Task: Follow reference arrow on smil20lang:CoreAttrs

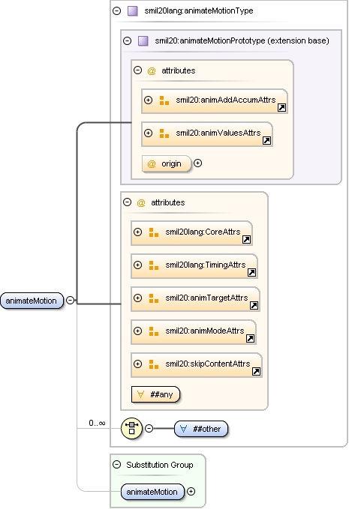Action: click(x=247, y=240)
